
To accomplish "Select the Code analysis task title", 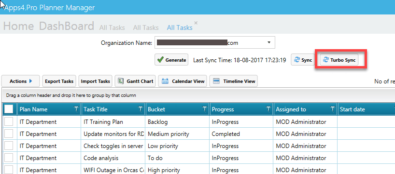I will point(101,158).
